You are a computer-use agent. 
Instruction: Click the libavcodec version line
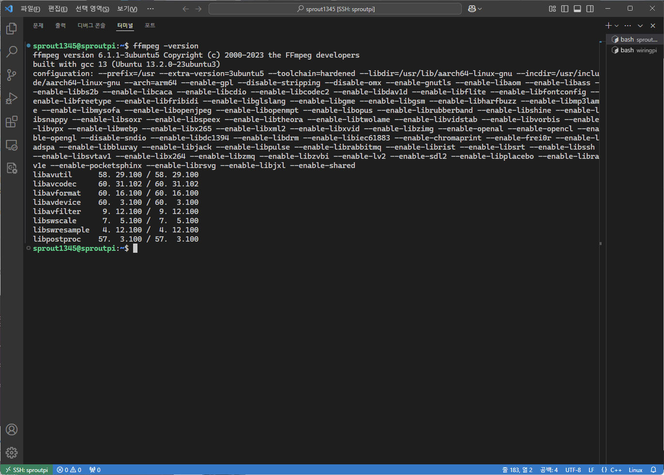click(x=116, y=184)
